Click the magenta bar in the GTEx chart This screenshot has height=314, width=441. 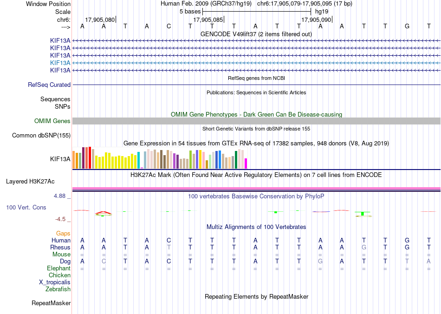pos(246,164)
